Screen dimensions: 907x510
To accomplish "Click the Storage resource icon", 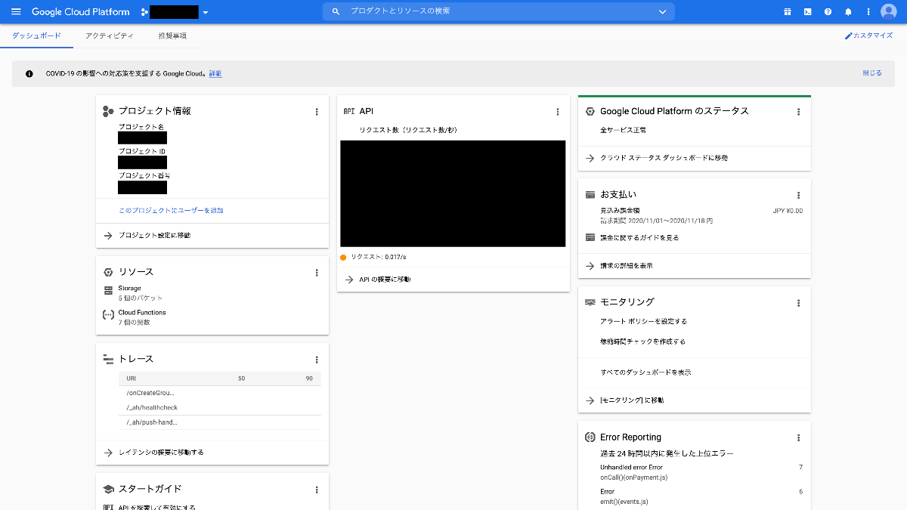I will click(x=108, y=290).
